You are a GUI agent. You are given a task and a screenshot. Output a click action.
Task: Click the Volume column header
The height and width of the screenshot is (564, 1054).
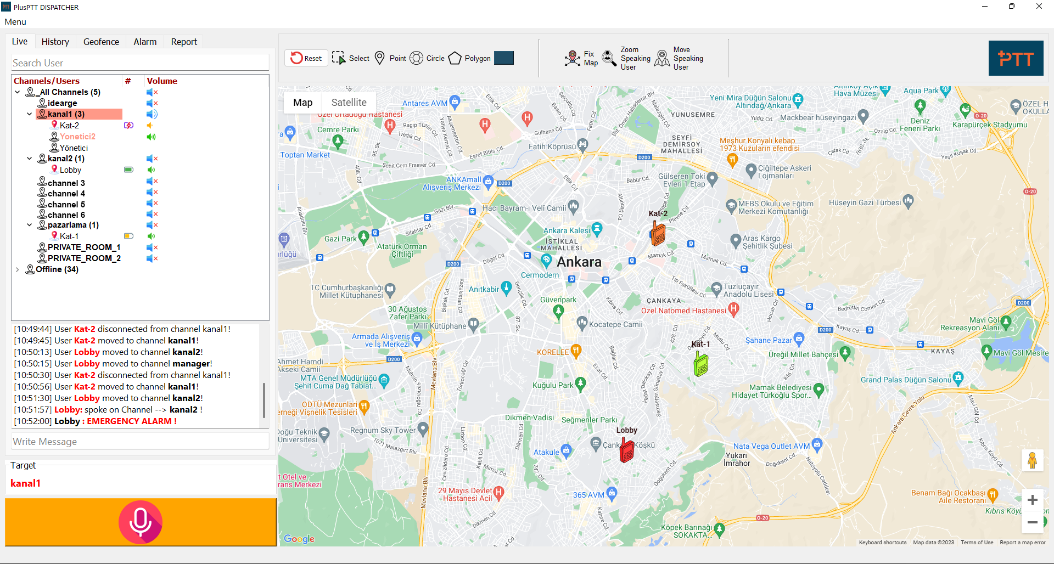162,81
